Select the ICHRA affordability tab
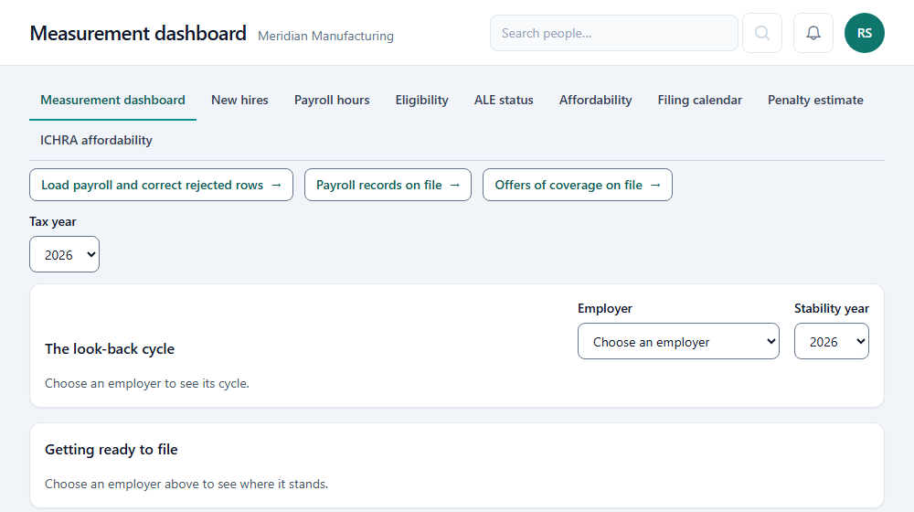This screenshot has height=512, width=914. pyautogui.click(x=96, y=141)
